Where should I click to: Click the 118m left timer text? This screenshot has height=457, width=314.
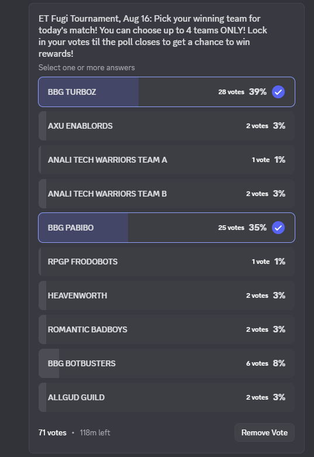(x=95, y=433)
